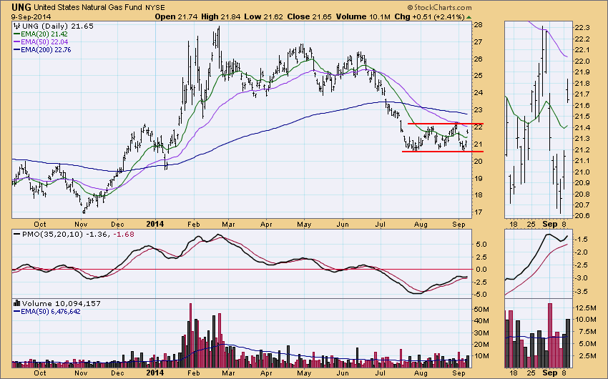Click the 12.5M zoom volume axis label

[586, 307]
